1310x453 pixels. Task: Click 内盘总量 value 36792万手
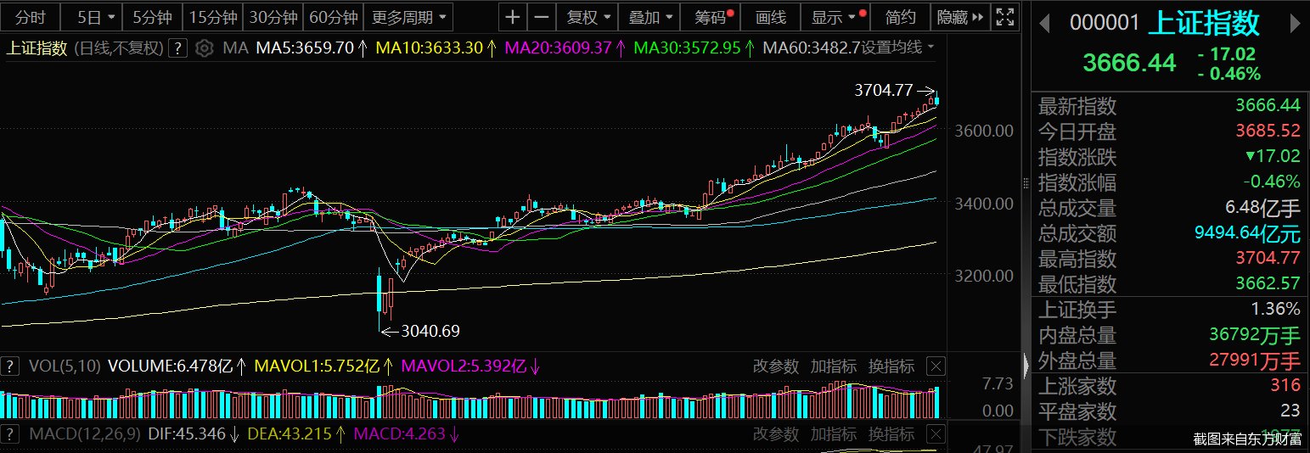[1255, 335]
